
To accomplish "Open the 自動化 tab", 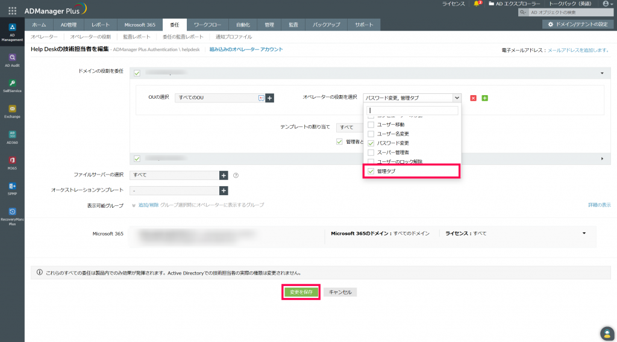I will [x=243, y=25].
